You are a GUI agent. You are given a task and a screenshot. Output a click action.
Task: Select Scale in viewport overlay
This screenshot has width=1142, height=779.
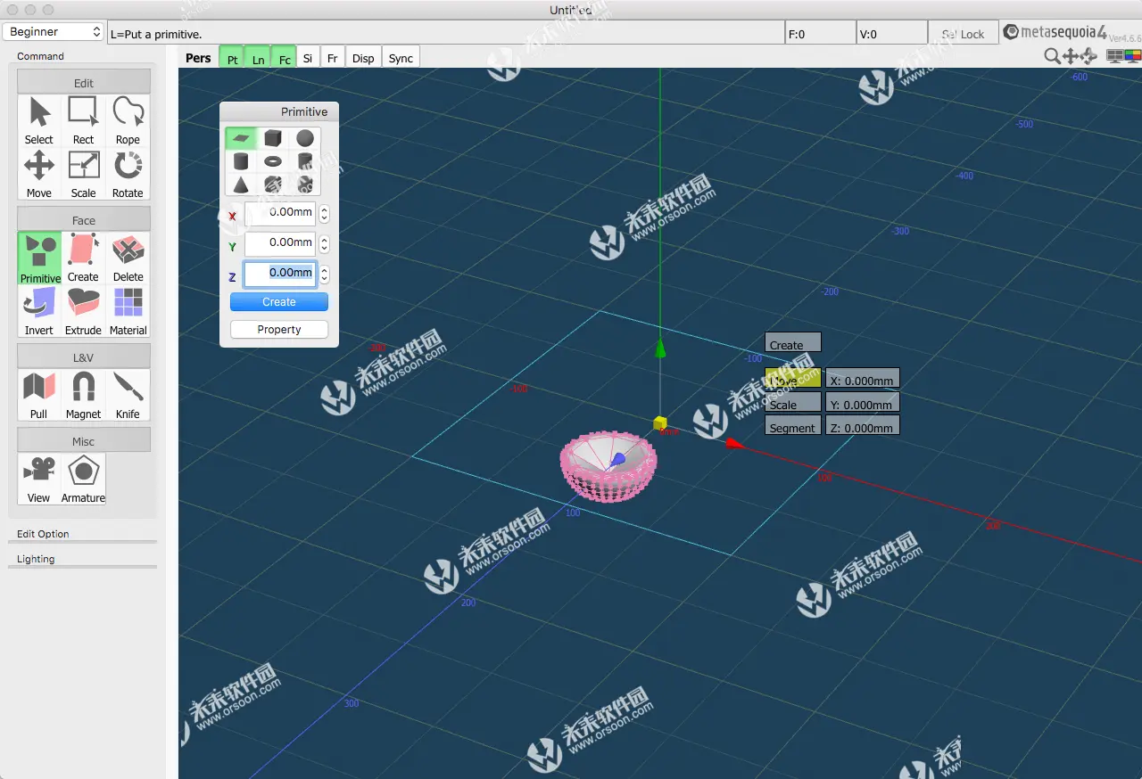[793, 402]
